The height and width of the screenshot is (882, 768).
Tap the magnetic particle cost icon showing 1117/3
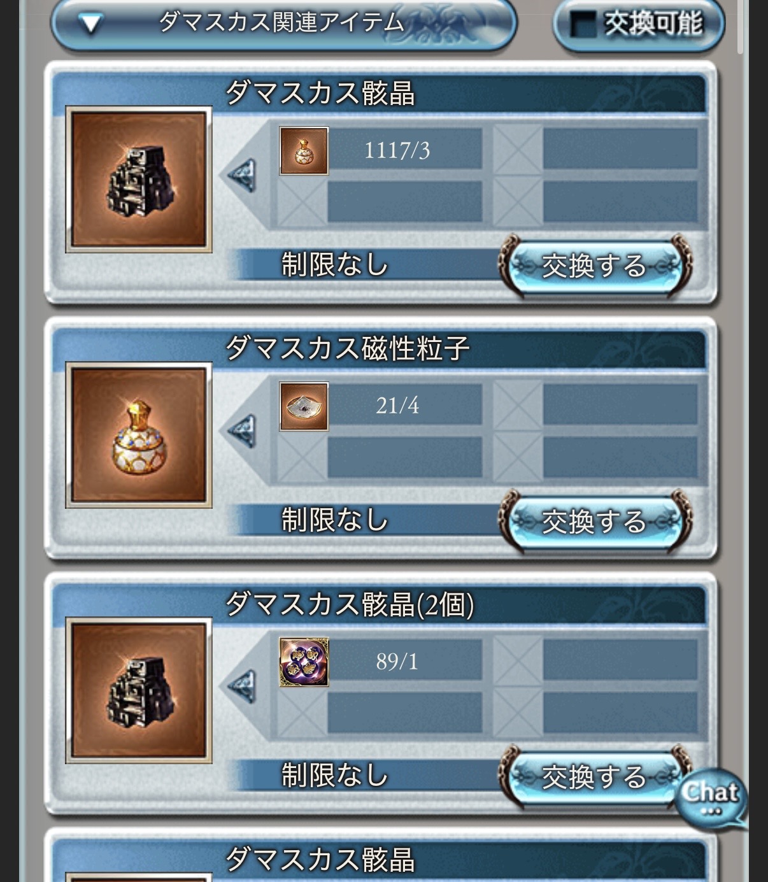coord(304,151)
